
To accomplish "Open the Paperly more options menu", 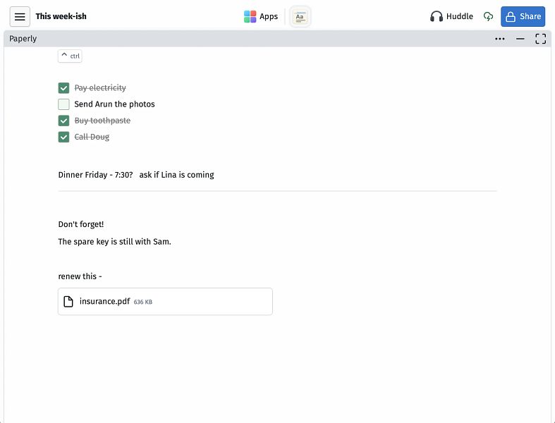I will click(500, 39).
